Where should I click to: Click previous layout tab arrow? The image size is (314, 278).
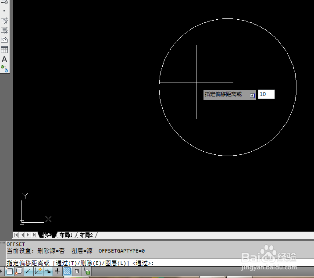[22, 235]
